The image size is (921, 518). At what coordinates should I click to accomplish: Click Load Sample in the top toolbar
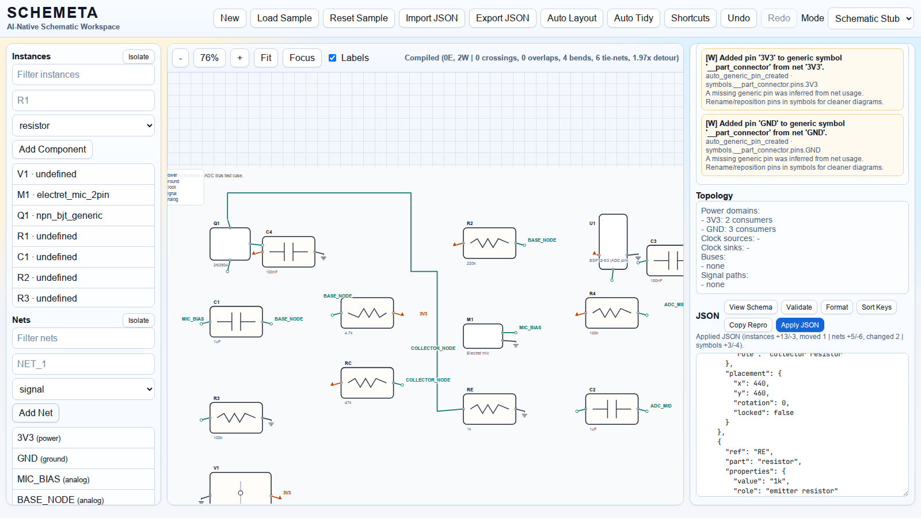(284, 18)
